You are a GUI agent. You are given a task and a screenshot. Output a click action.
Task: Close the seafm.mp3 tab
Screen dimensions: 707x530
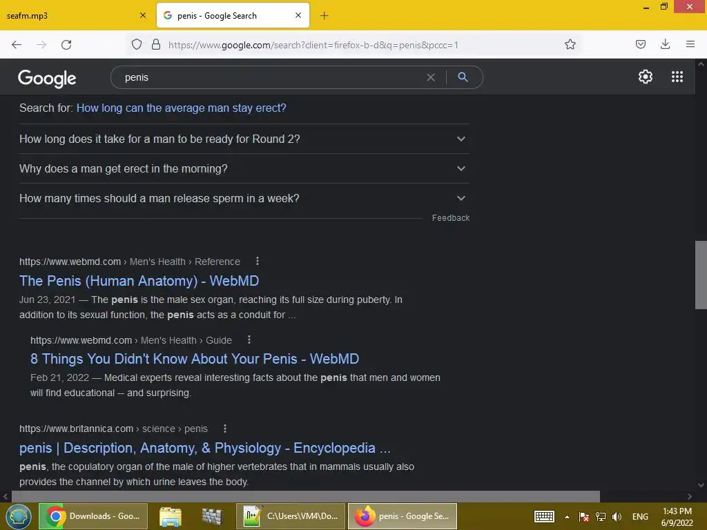(x=143, y=15)
